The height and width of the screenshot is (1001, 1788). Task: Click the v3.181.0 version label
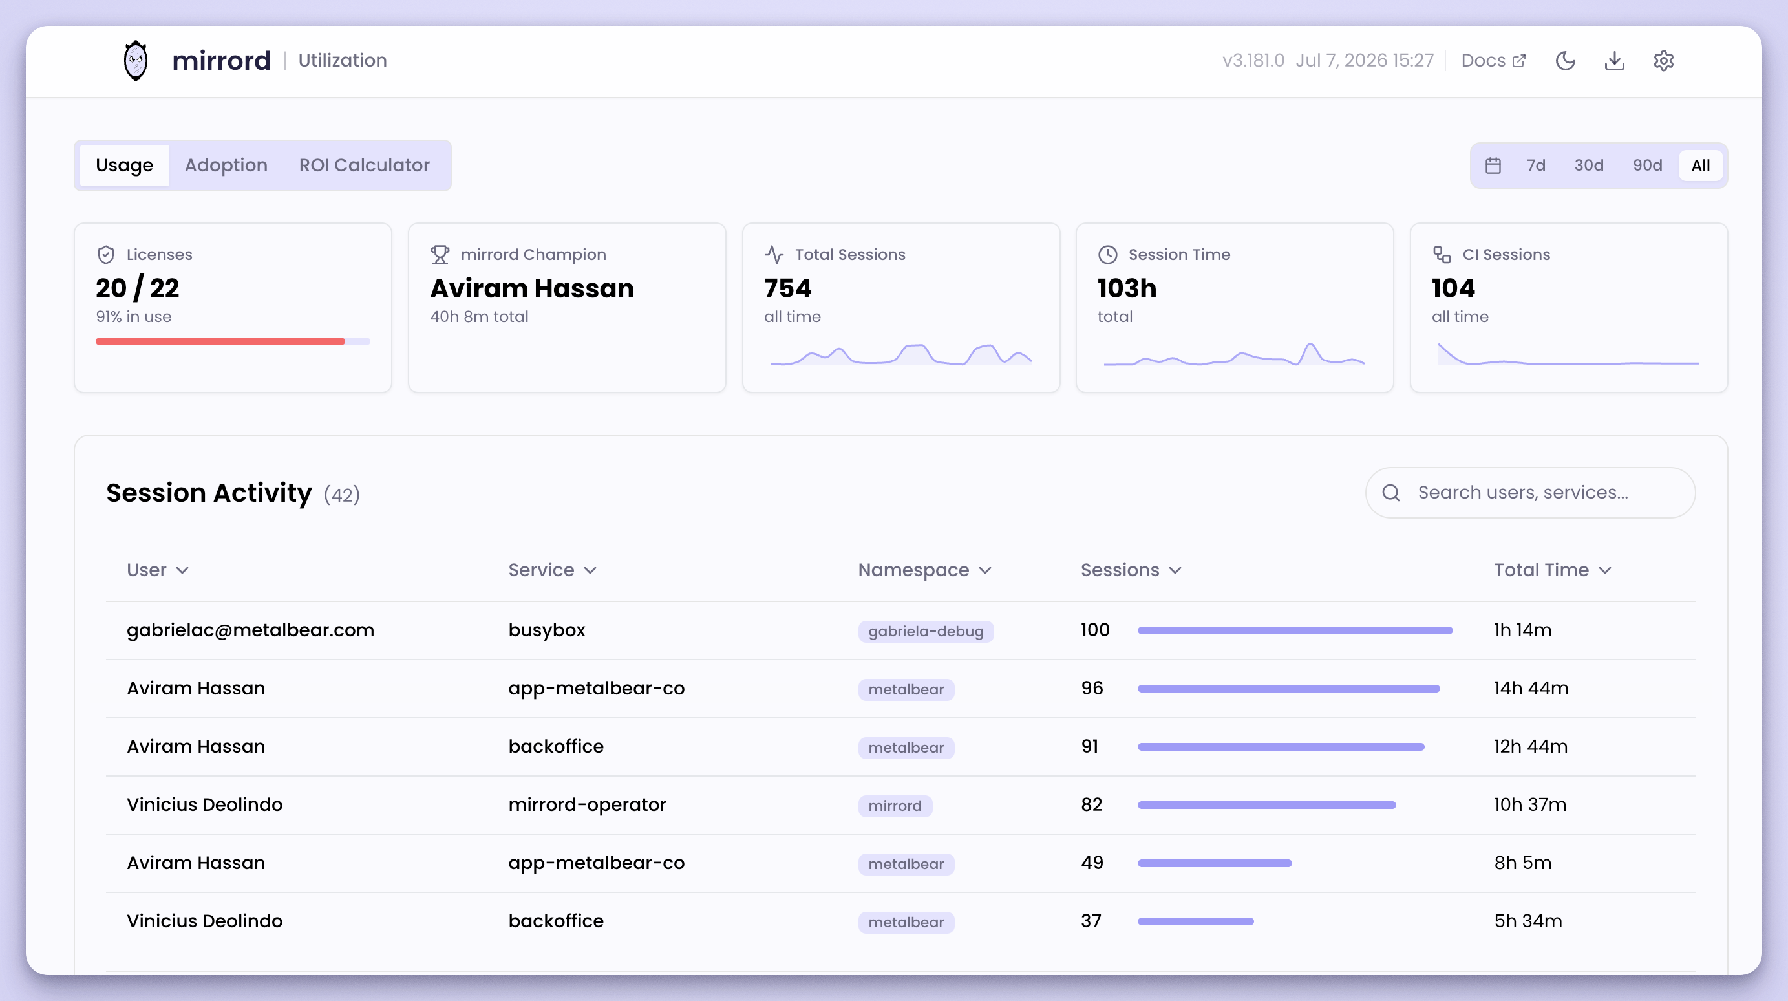pos(1253,60)
